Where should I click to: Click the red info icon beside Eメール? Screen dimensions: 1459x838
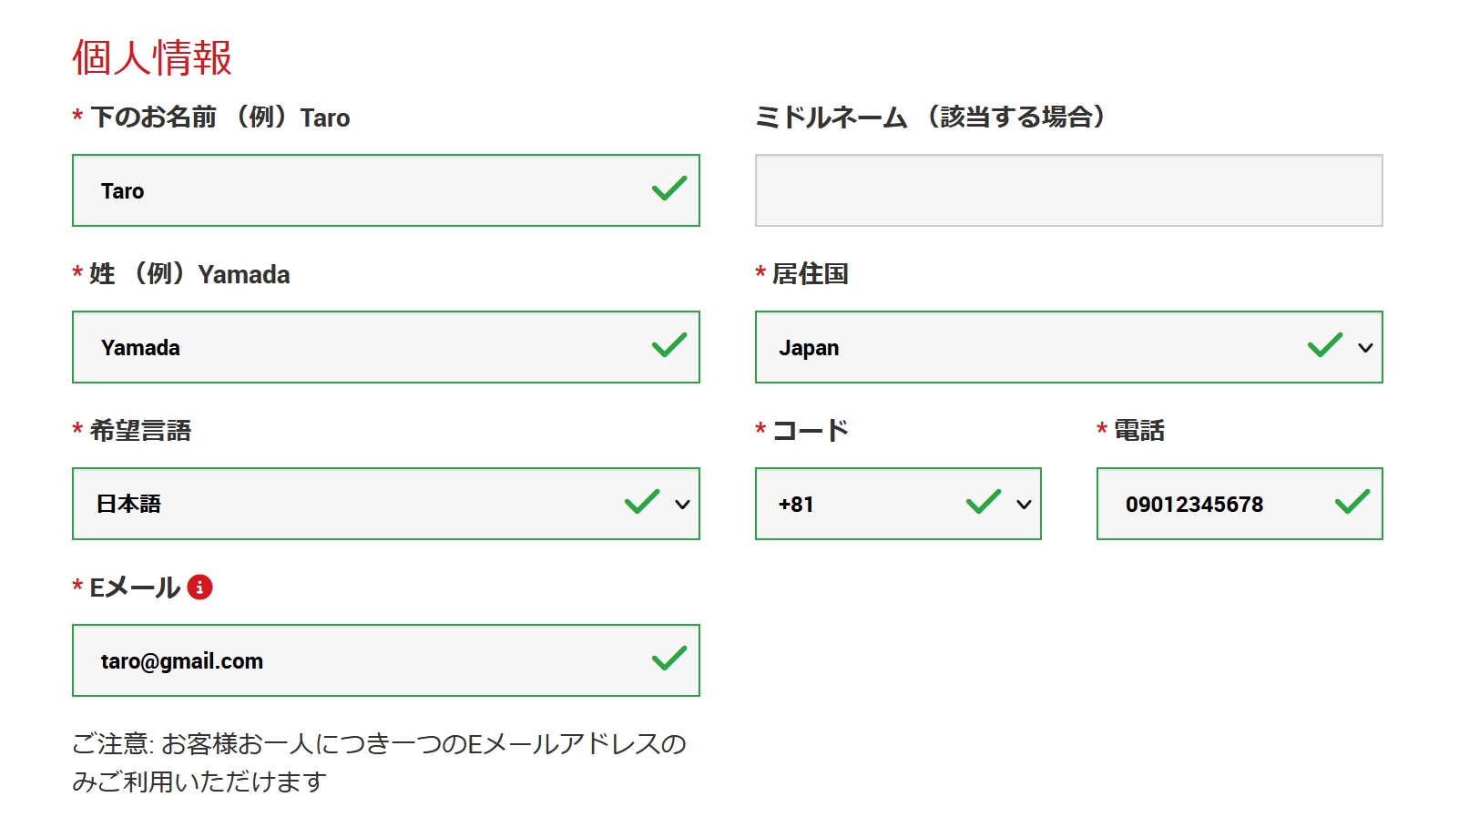pos(199,588)
